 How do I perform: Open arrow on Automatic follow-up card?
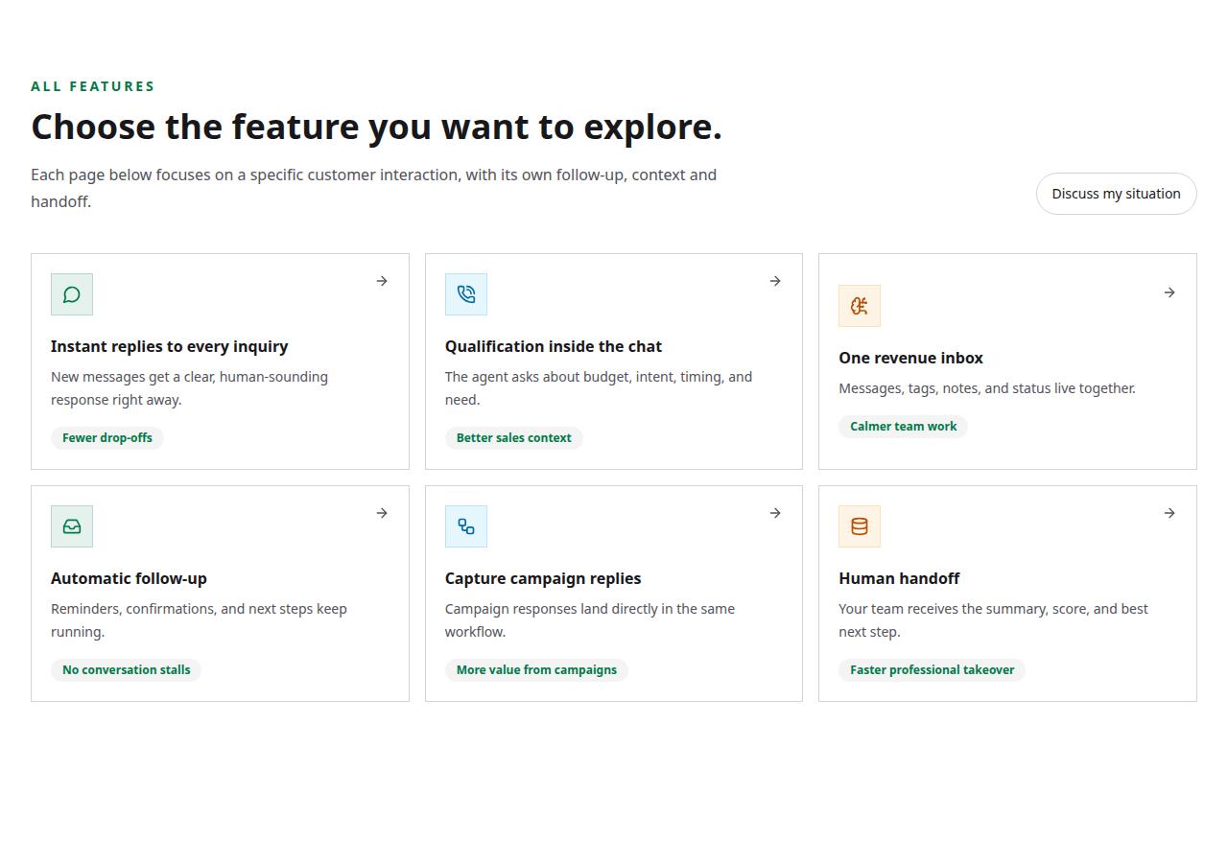pos(382,513)
